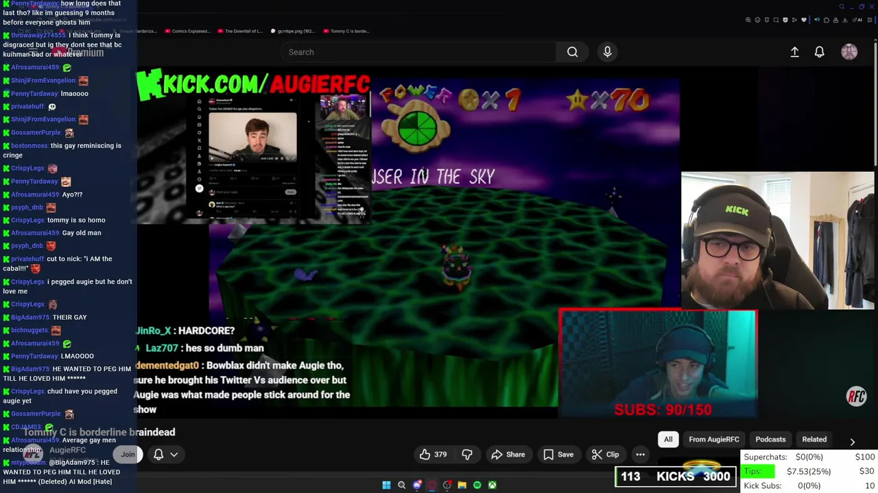Click the browser zoom magnifier toolbar icon
878x493 pixels.
748,20
